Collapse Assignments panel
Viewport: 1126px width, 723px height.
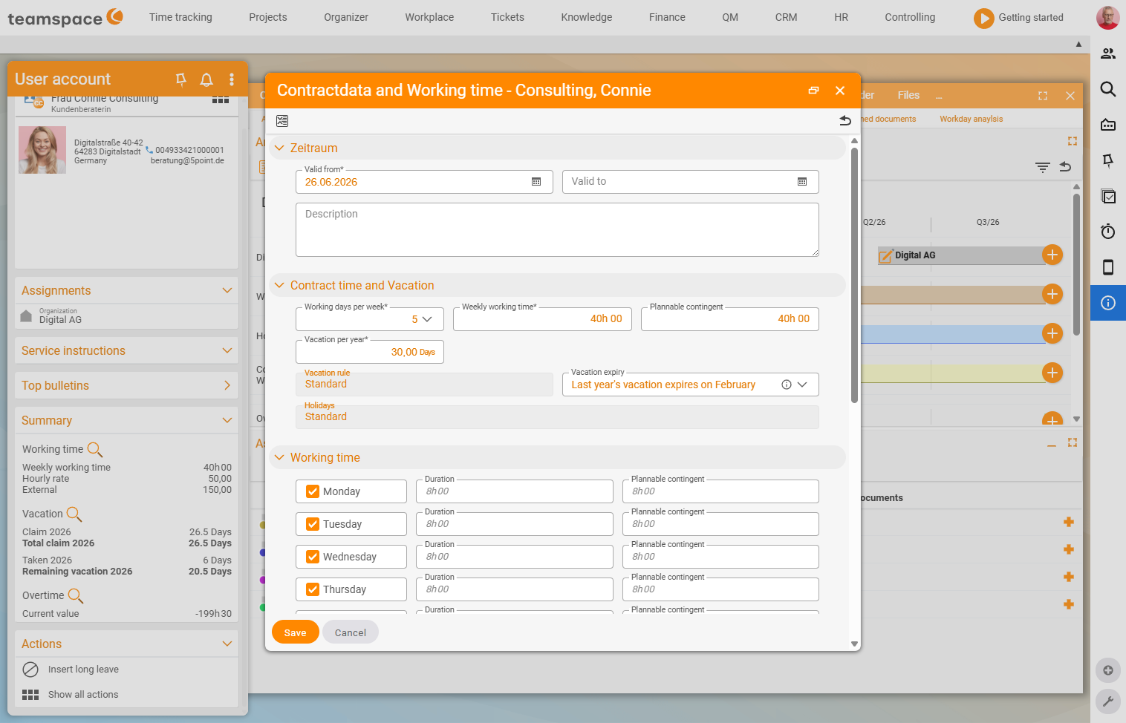227,290
